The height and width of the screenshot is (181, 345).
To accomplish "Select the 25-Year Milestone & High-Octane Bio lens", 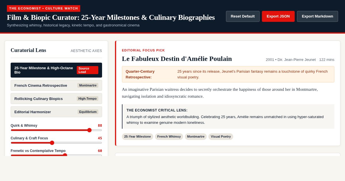I will click(56, 70).
